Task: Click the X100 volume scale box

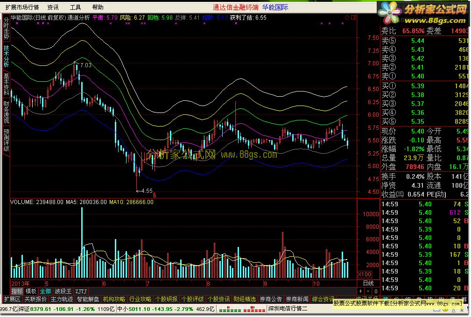Action: (365, 275)
